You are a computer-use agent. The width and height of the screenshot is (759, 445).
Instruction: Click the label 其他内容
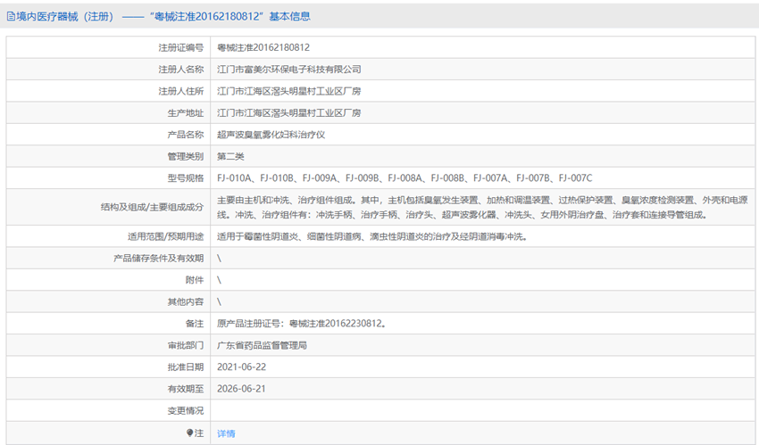186,301
